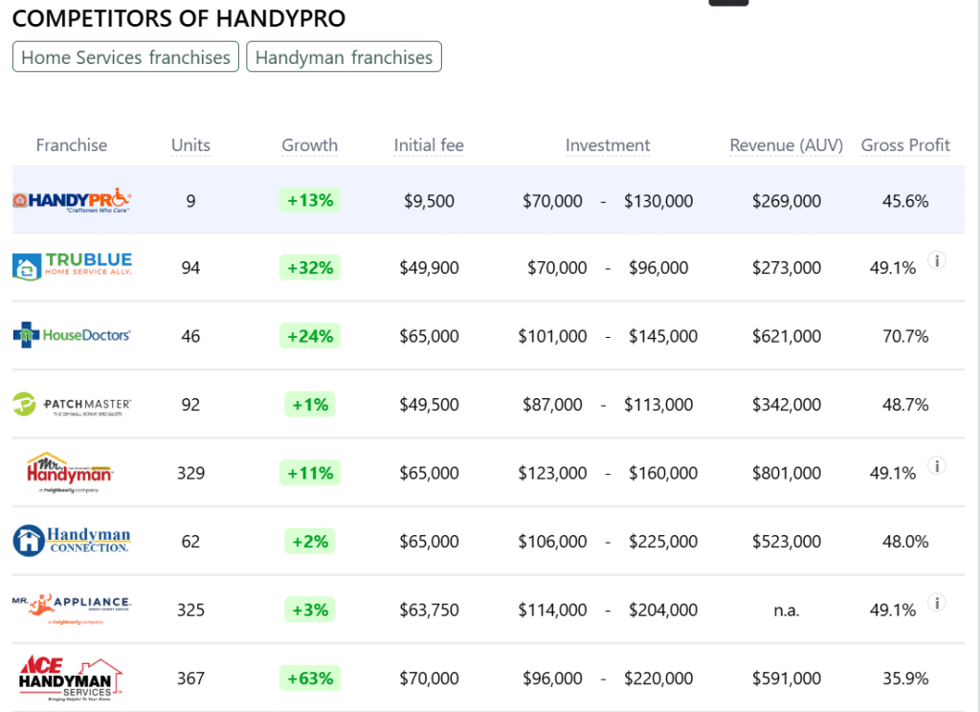The width and height of the screenshot is (980, 712).
Task: Click the $523,000 revenue value
Action: (x=787, y=542)
